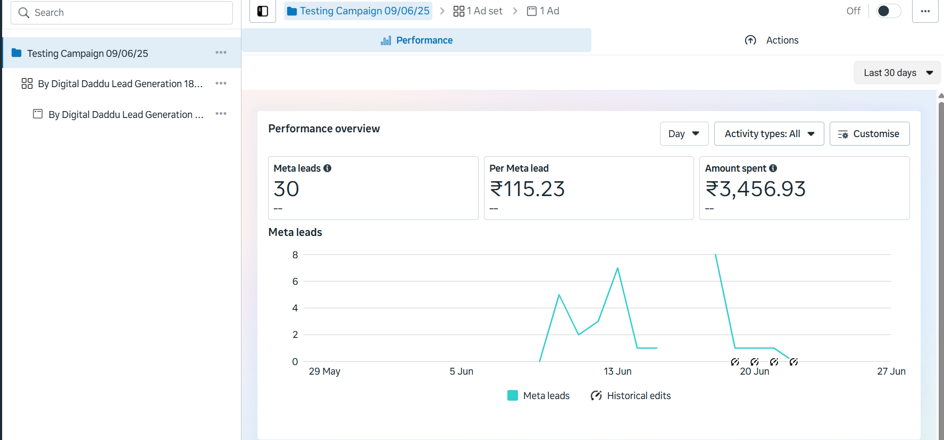Viewport: 944px width, 440px height.
Task: Click the ad icon in breadcrumb
Action: 532,11
